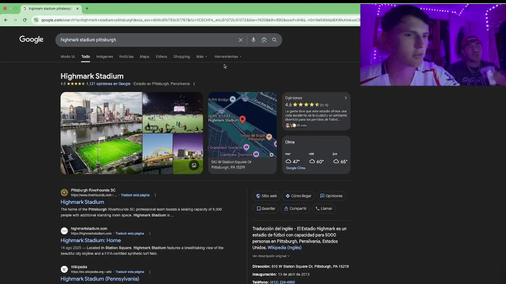Open 1,121 opiniones en Google link
506x284 pixels.
click(x=108, y=84)
